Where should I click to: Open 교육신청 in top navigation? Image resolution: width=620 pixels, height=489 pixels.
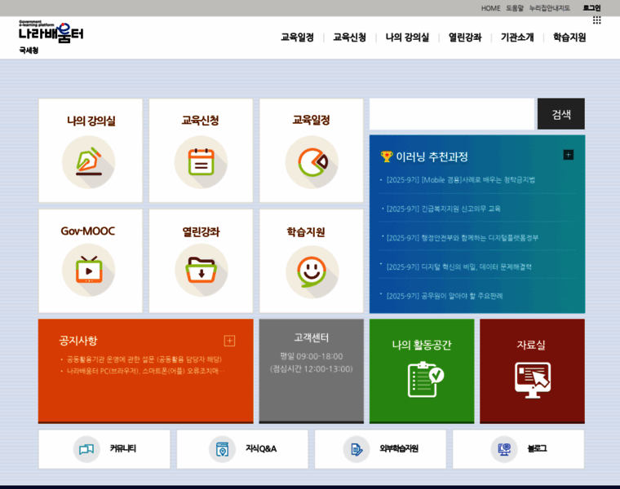[349, 37]
